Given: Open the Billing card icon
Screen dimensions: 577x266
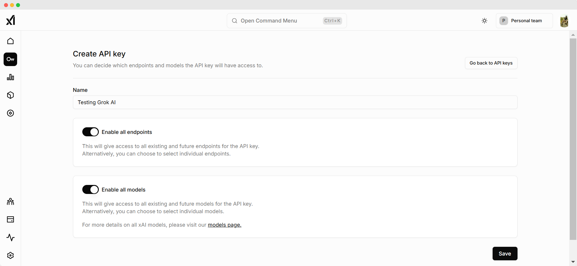Looking at the screenshot, I should 11,219.
